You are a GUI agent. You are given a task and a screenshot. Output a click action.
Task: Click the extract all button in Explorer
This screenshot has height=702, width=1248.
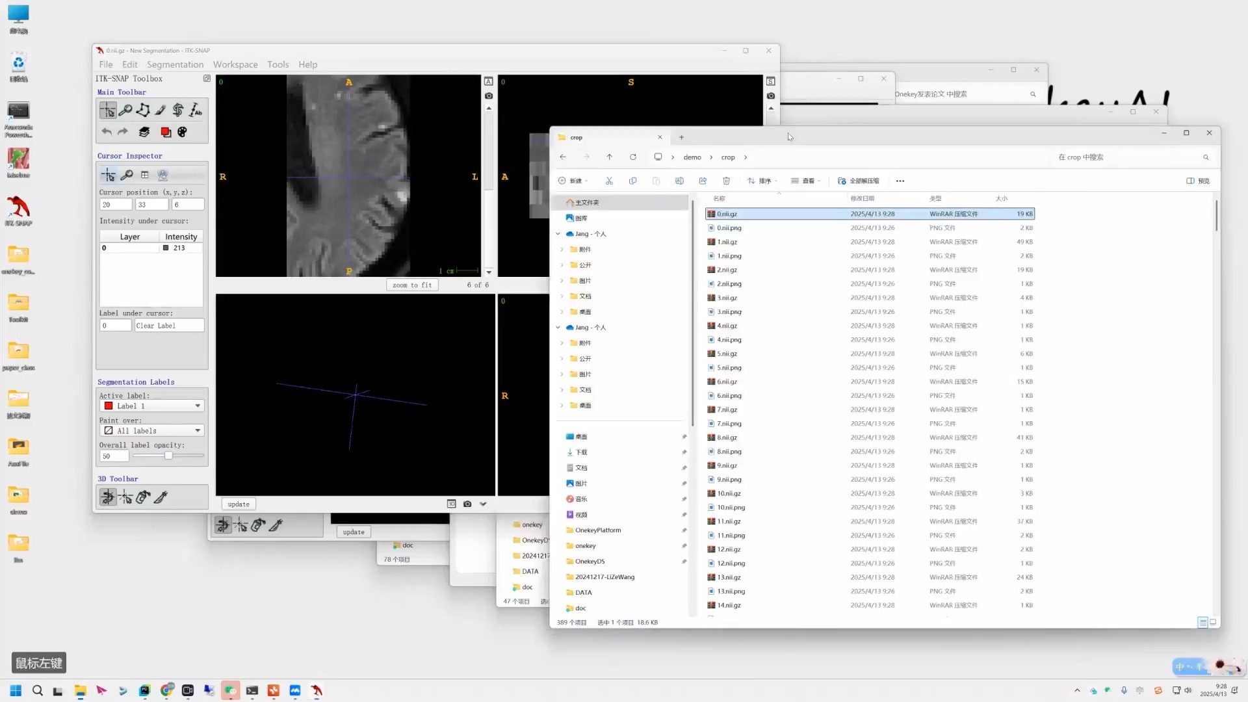(x=859, y=181)
